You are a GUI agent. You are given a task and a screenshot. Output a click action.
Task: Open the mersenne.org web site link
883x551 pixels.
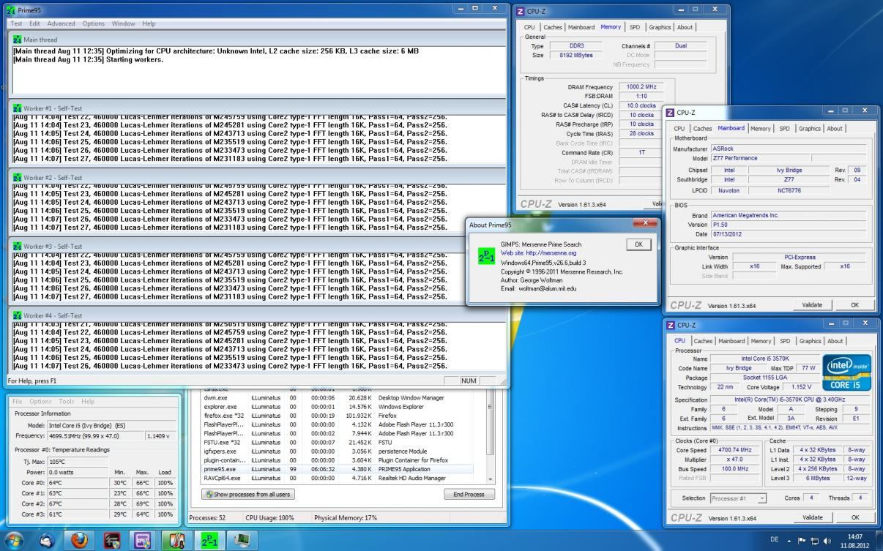pos(537,253)
